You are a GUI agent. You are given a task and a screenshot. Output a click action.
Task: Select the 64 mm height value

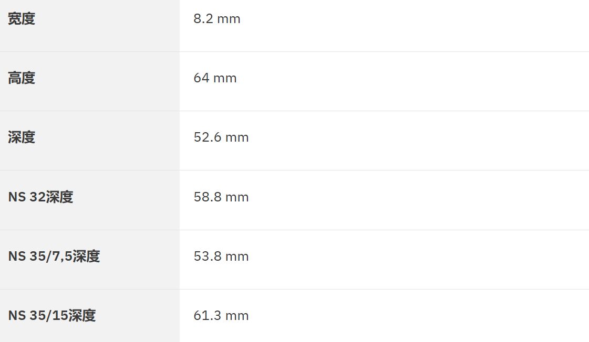(215, 78)
